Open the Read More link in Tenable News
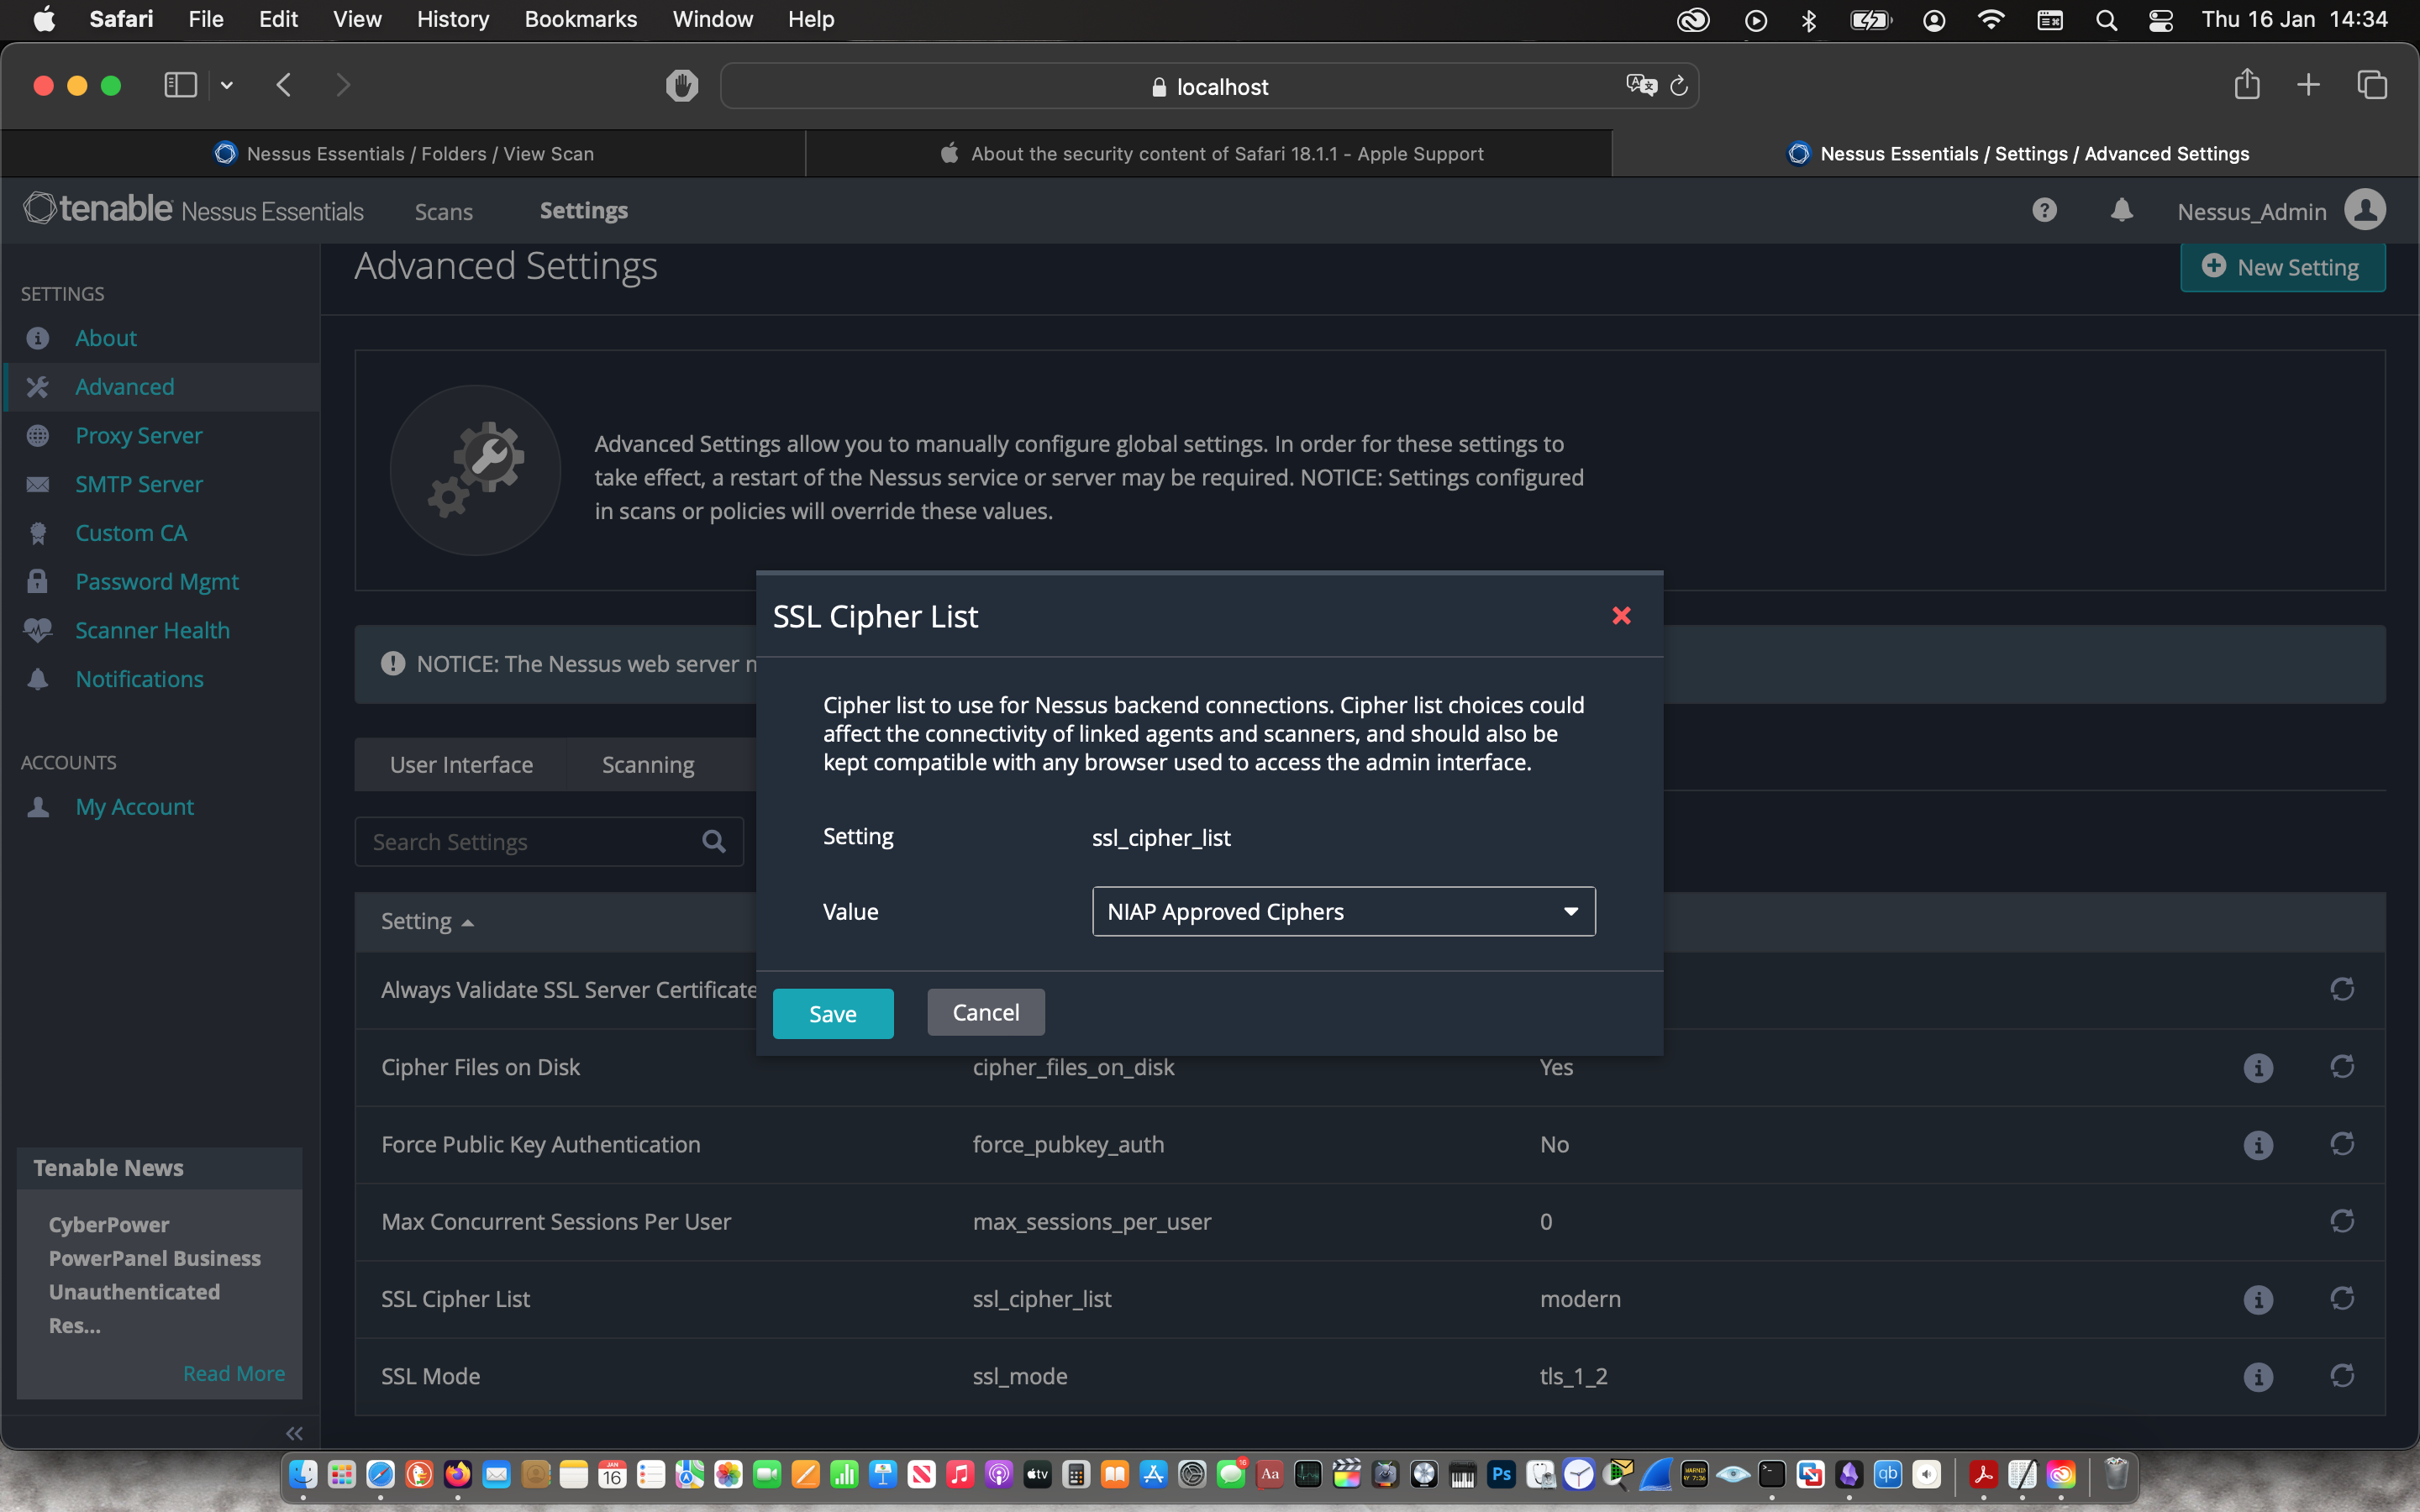This screenshot has width=2420, height=1512. pos(233,1373)
